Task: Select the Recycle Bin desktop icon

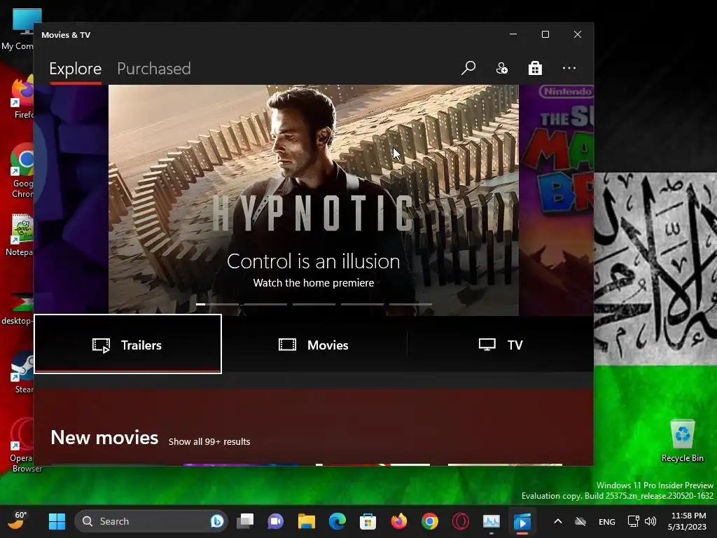Action: point(682,441)
